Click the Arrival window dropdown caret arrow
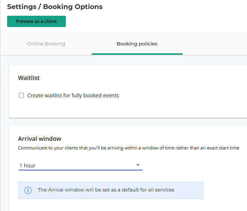The width and height of the screenshot is (247, 211). (x=138, y=165)
